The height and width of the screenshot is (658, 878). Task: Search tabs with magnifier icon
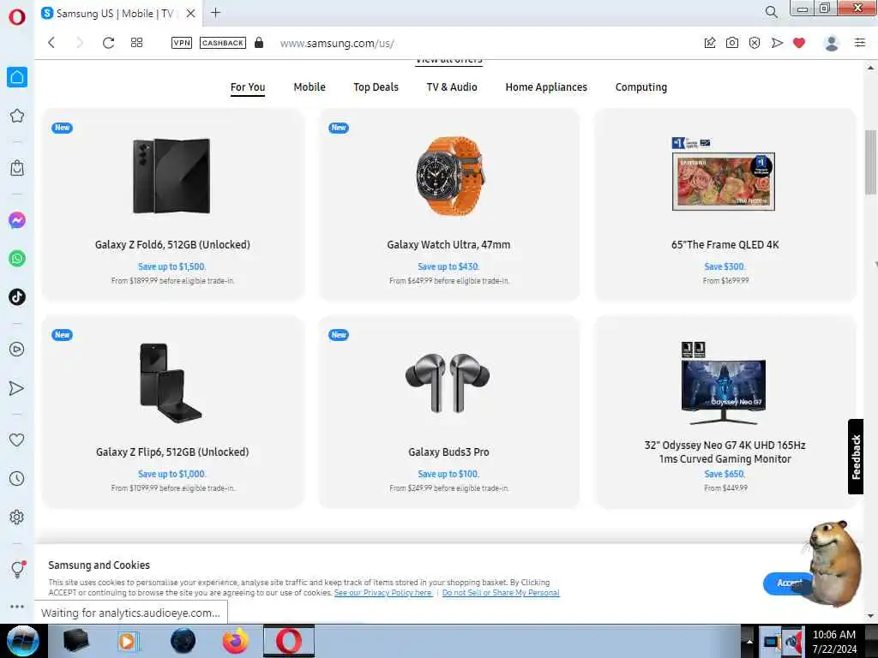(771, 12)
